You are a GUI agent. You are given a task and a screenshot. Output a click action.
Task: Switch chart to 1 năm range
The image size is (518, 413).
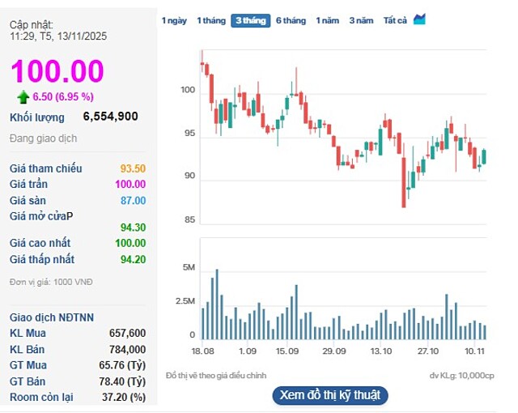[x=328, y=20]
